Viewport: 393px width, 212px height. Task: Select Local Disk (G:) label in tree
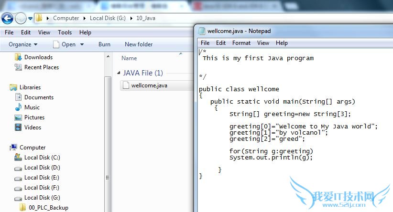[x=42, y=198]
